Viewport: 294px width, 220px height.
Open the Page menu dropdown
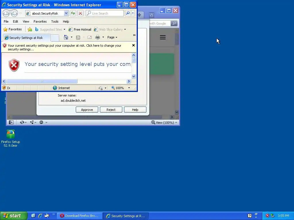point(112,37)
